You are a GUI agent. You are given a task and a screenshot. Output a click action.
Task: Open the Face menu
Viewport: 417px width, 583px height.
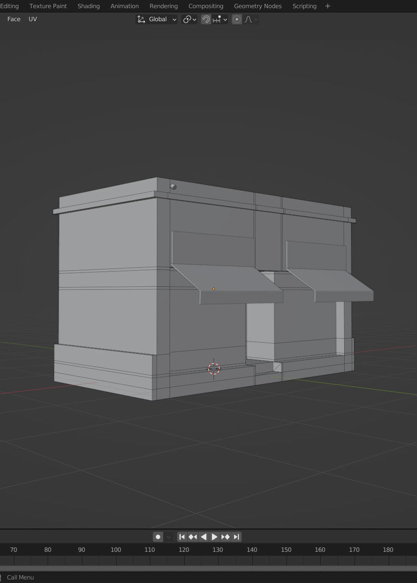click(x=14, y=19)
